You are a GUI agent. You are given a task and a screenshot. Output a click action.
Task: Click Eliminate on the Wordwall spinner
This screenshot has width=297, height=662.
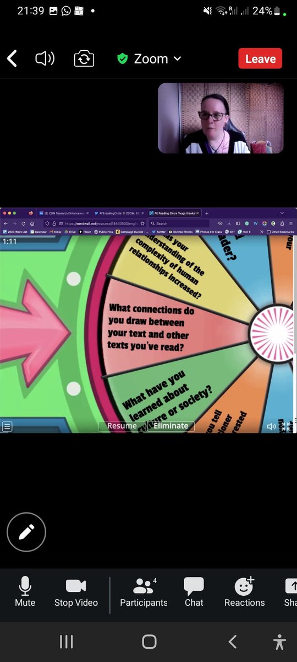coord(171,426)
